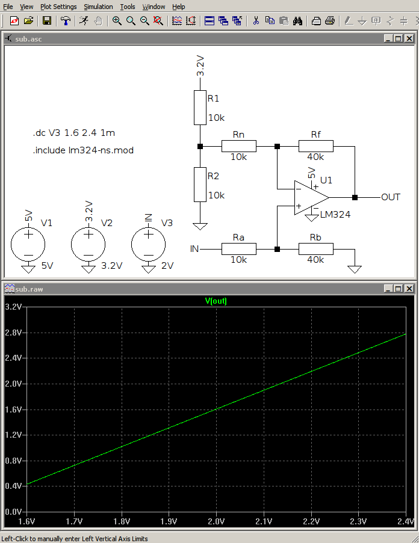Viewport: 419px width, 543px height.
Task: Select voltage source V3
Action: tap(149, 244)
